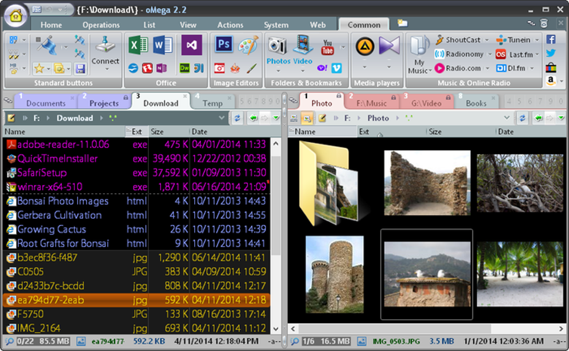Toggle the tree view button in right panel
Viewport: 569px width, 351px height.
coord(294,118)
